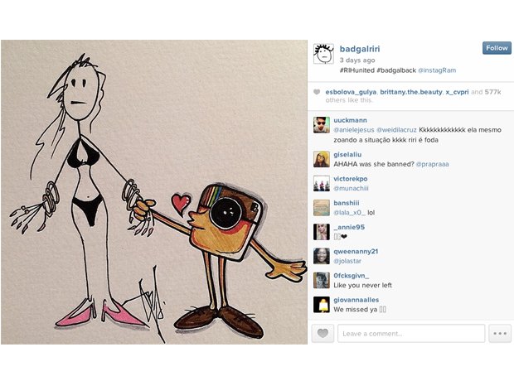514x381 pixels.
Task: Click victorekpo's avatar image
Action: click(322, 183)
